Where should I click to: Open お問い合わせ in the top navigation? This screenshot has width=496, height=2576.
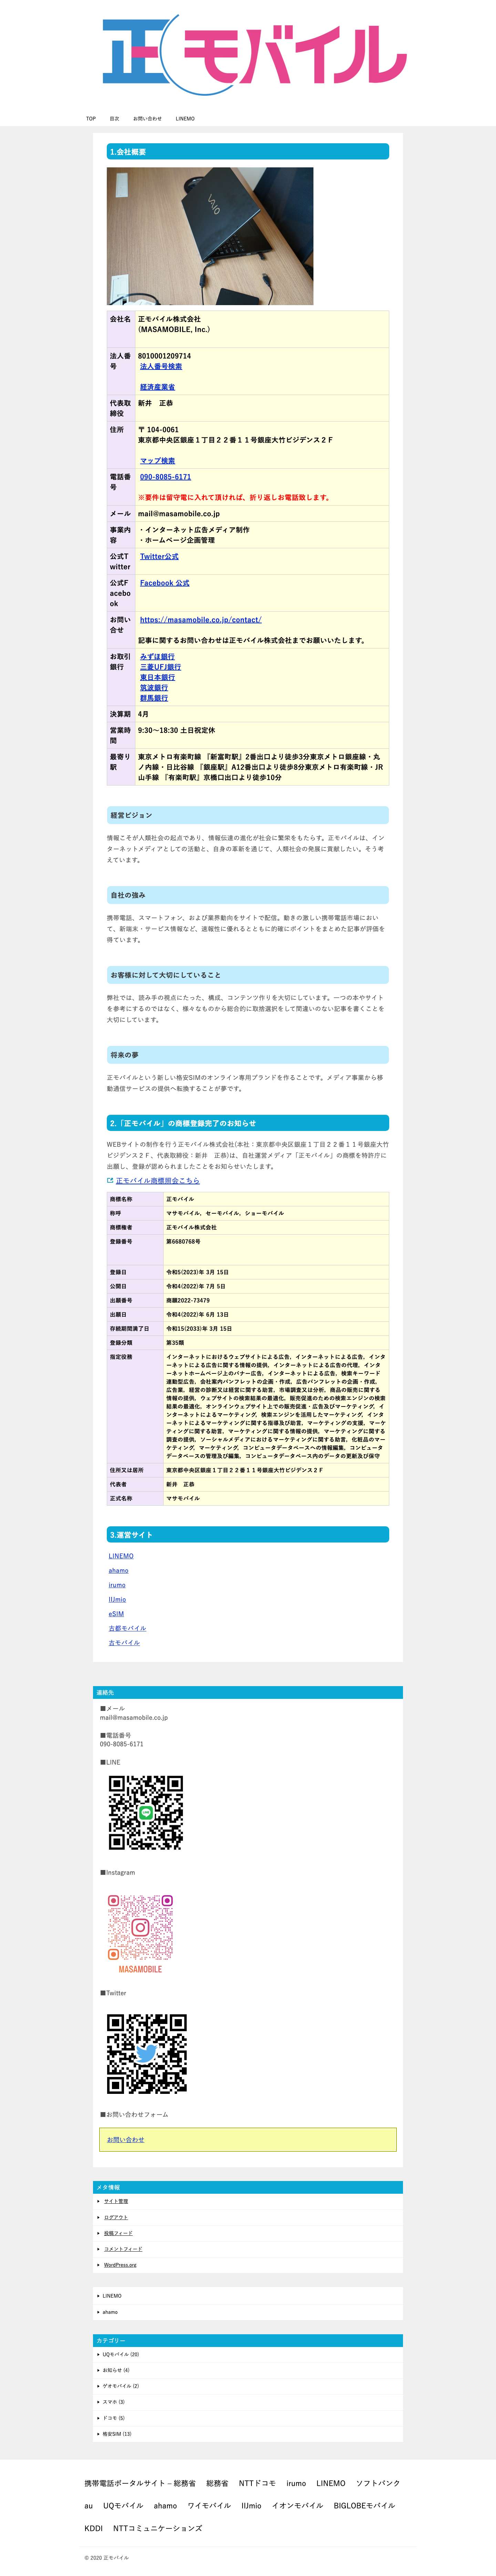pos(147,119)
